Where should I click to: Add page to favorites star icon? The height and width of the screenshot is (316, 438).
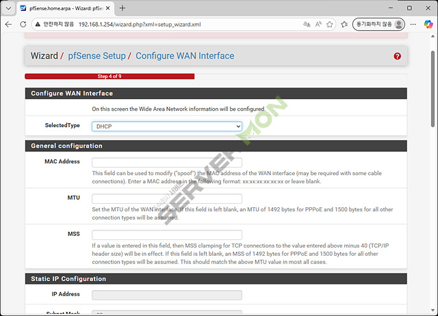[x=330, y=25]
